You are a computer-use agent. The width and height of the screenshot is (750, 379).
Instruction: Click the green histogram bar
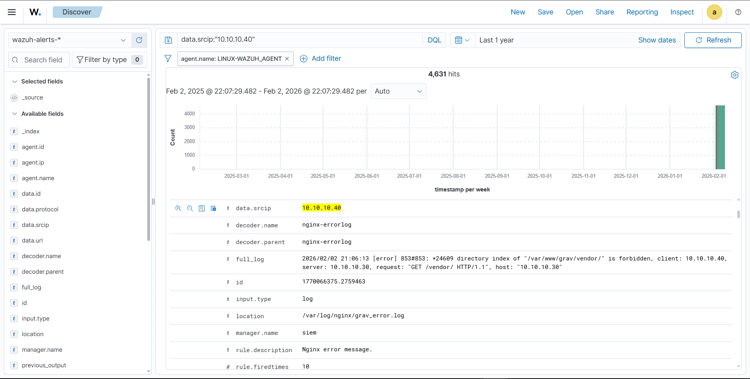720,137
